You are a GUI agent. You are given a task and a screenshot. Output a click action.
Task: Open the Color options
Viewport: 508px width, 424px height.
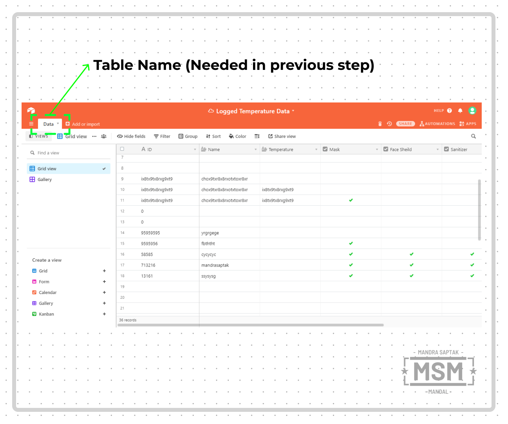tap(237, 137)
